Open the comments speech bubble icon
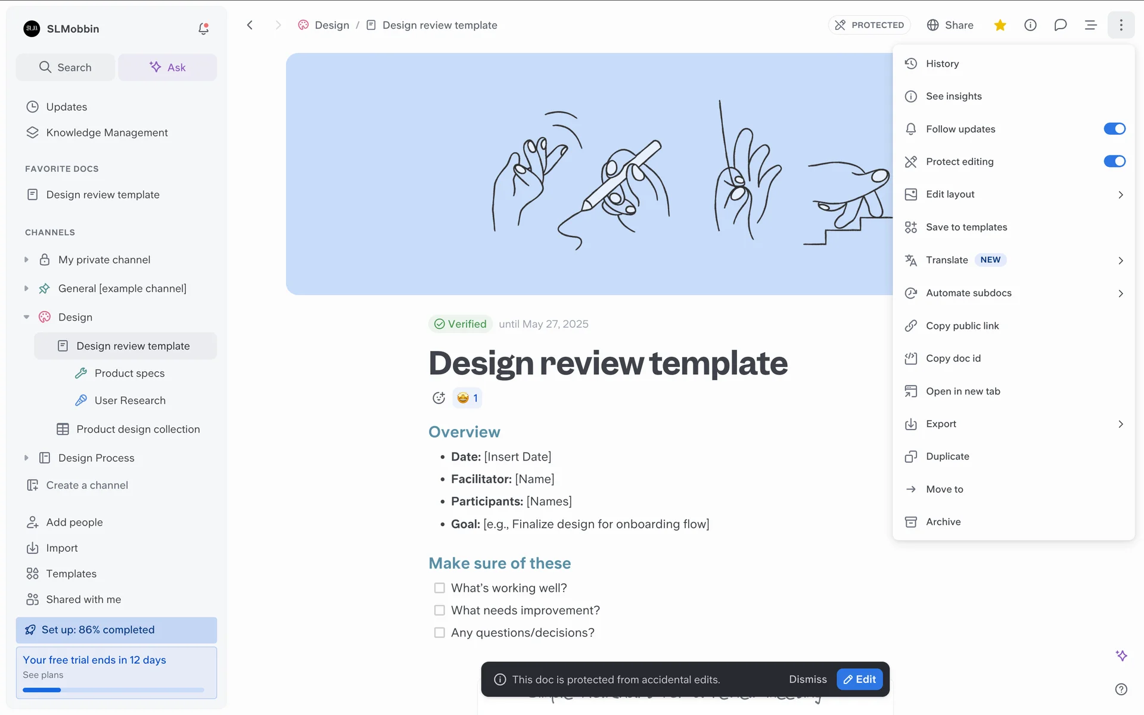 (x=1060, y=25)
